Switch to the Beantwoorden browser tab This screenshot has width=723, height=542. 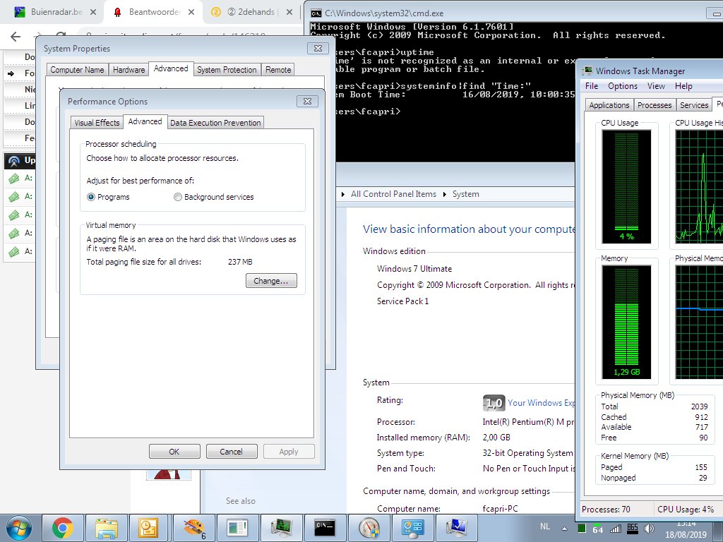(155, 12)
